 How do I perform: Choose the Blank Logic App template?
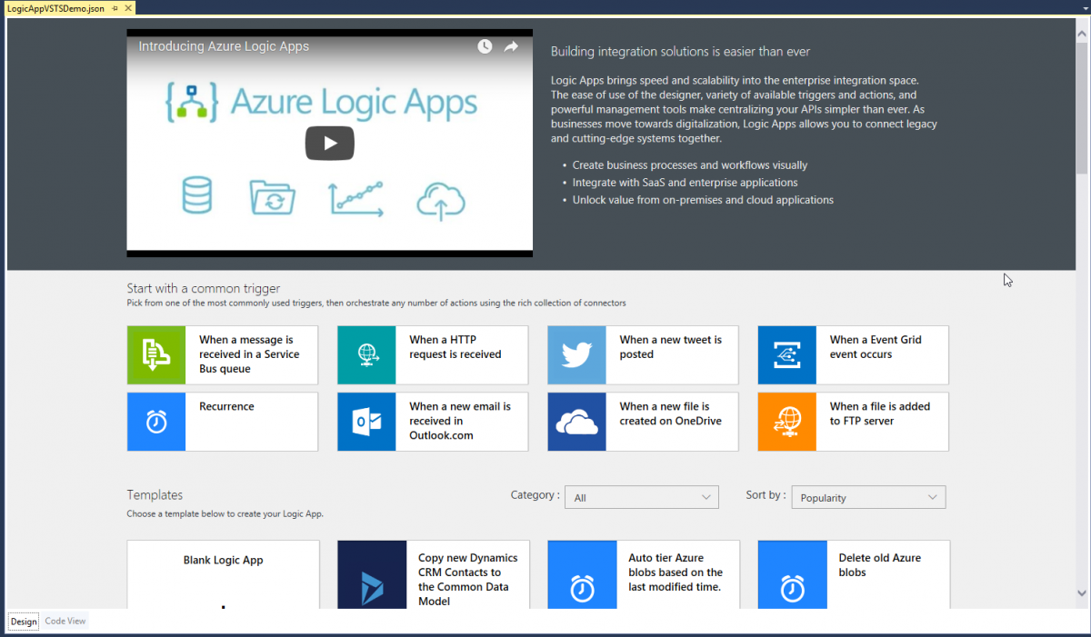pyautogui.click(x=223, y=573)
